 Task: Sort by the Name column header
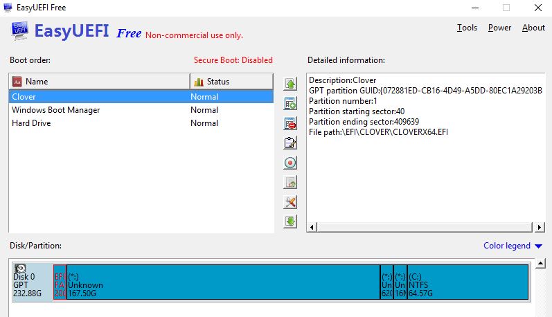pos(99,82)
